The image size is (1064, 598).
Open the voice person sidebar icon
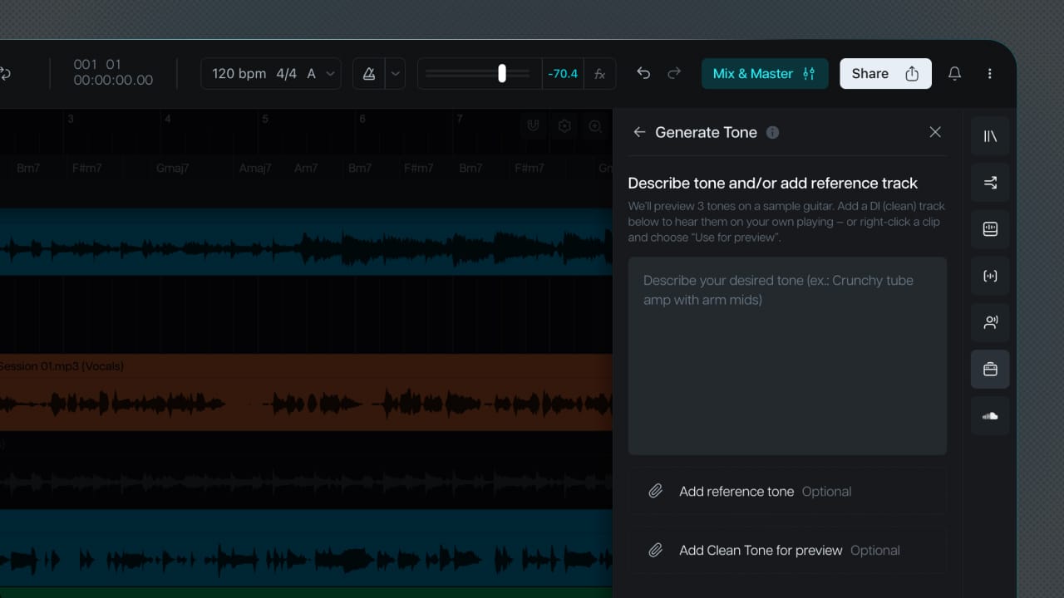[x=990, y=322]
